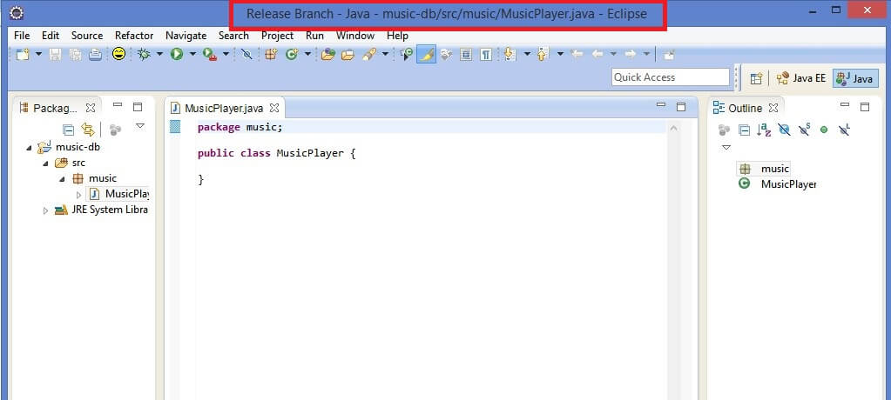Collapse All in Package Explorer
This screenshot has width=891, height=400.
click(68, 130)
